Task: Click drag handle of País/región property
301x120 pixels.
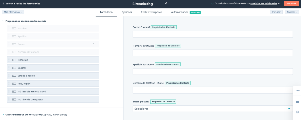Action: pyautogui.click(x=9, y=84)
